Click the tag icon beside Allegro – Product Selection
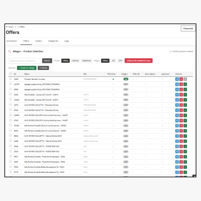The height and width of the screenshot is (201, 201). click(10, 51)
